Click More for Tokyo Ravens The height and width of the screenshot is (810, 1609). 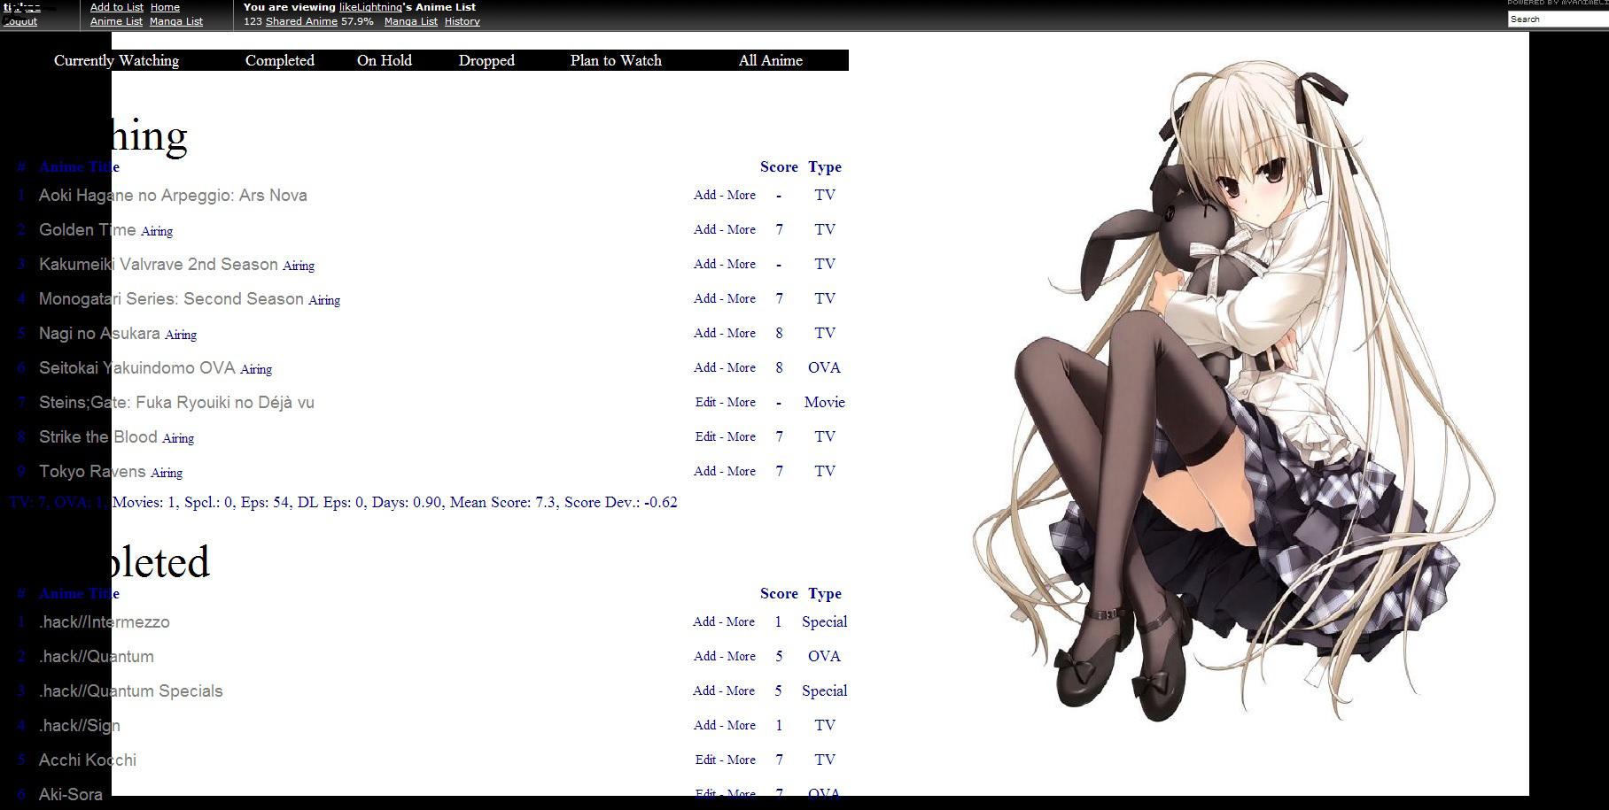[x=742, y=471]
